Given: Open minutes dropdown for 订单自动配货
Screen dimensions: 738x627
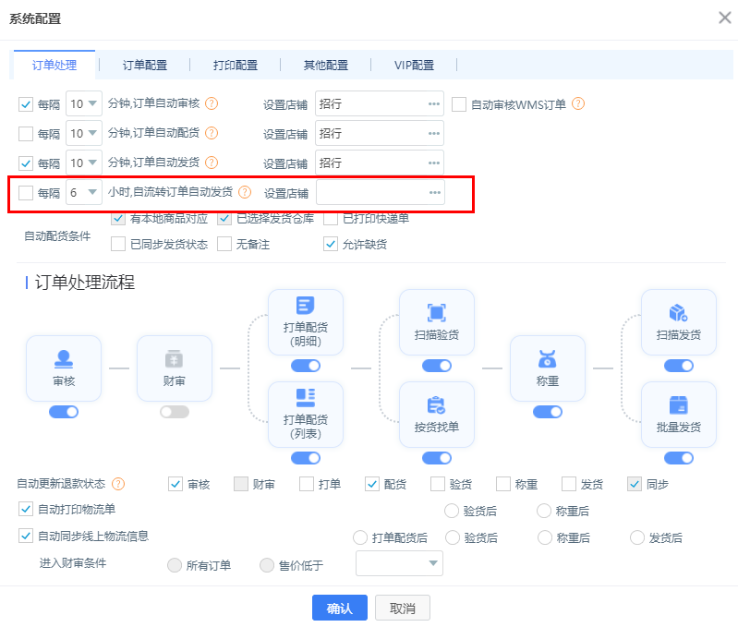Looking at the screenshot, I should [84, 133].
